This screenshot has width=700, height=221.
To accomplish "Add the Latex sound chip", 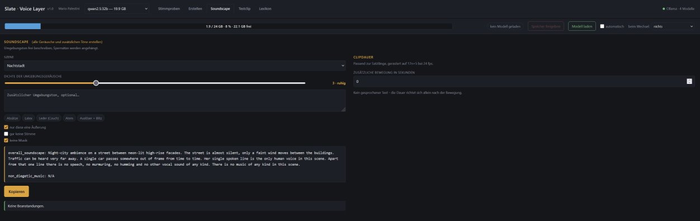I will pos(29,118).
